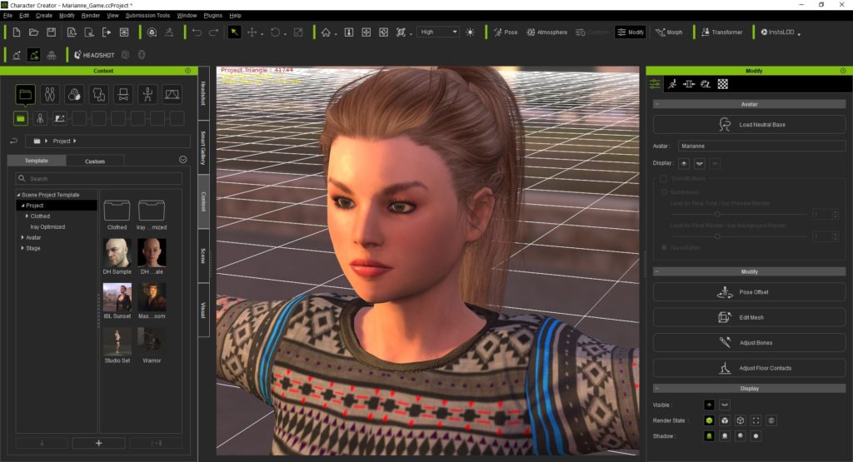Open the File menu
This screenshot has width=853, height=462.
(x=7, y=16)
